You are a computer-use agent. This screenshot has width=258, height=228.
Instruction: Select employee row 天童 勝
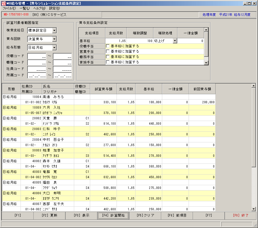coord(109,121)
